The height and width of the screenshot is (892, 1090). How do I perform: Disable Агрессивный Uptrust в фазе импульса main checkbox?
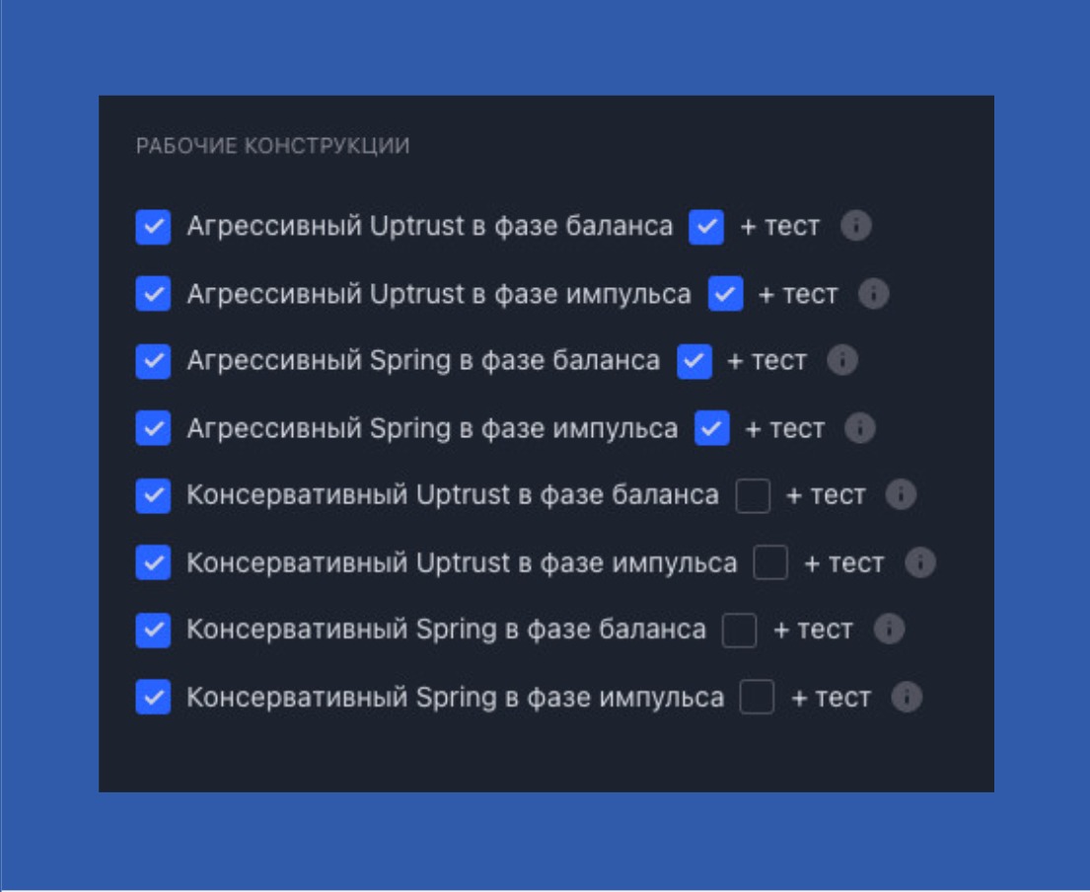point(153,294)
